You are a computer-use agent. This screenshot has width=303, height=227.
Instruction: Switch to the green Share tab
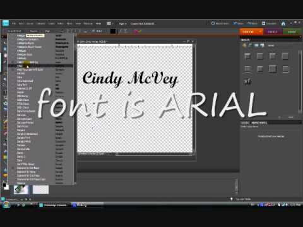point(292,32)
